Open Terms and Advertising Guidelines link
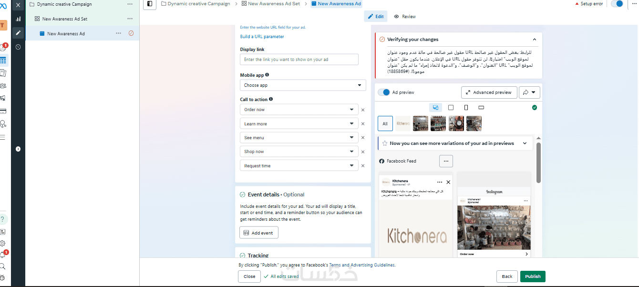The image size is (639, 287). [x=362, y=265]
